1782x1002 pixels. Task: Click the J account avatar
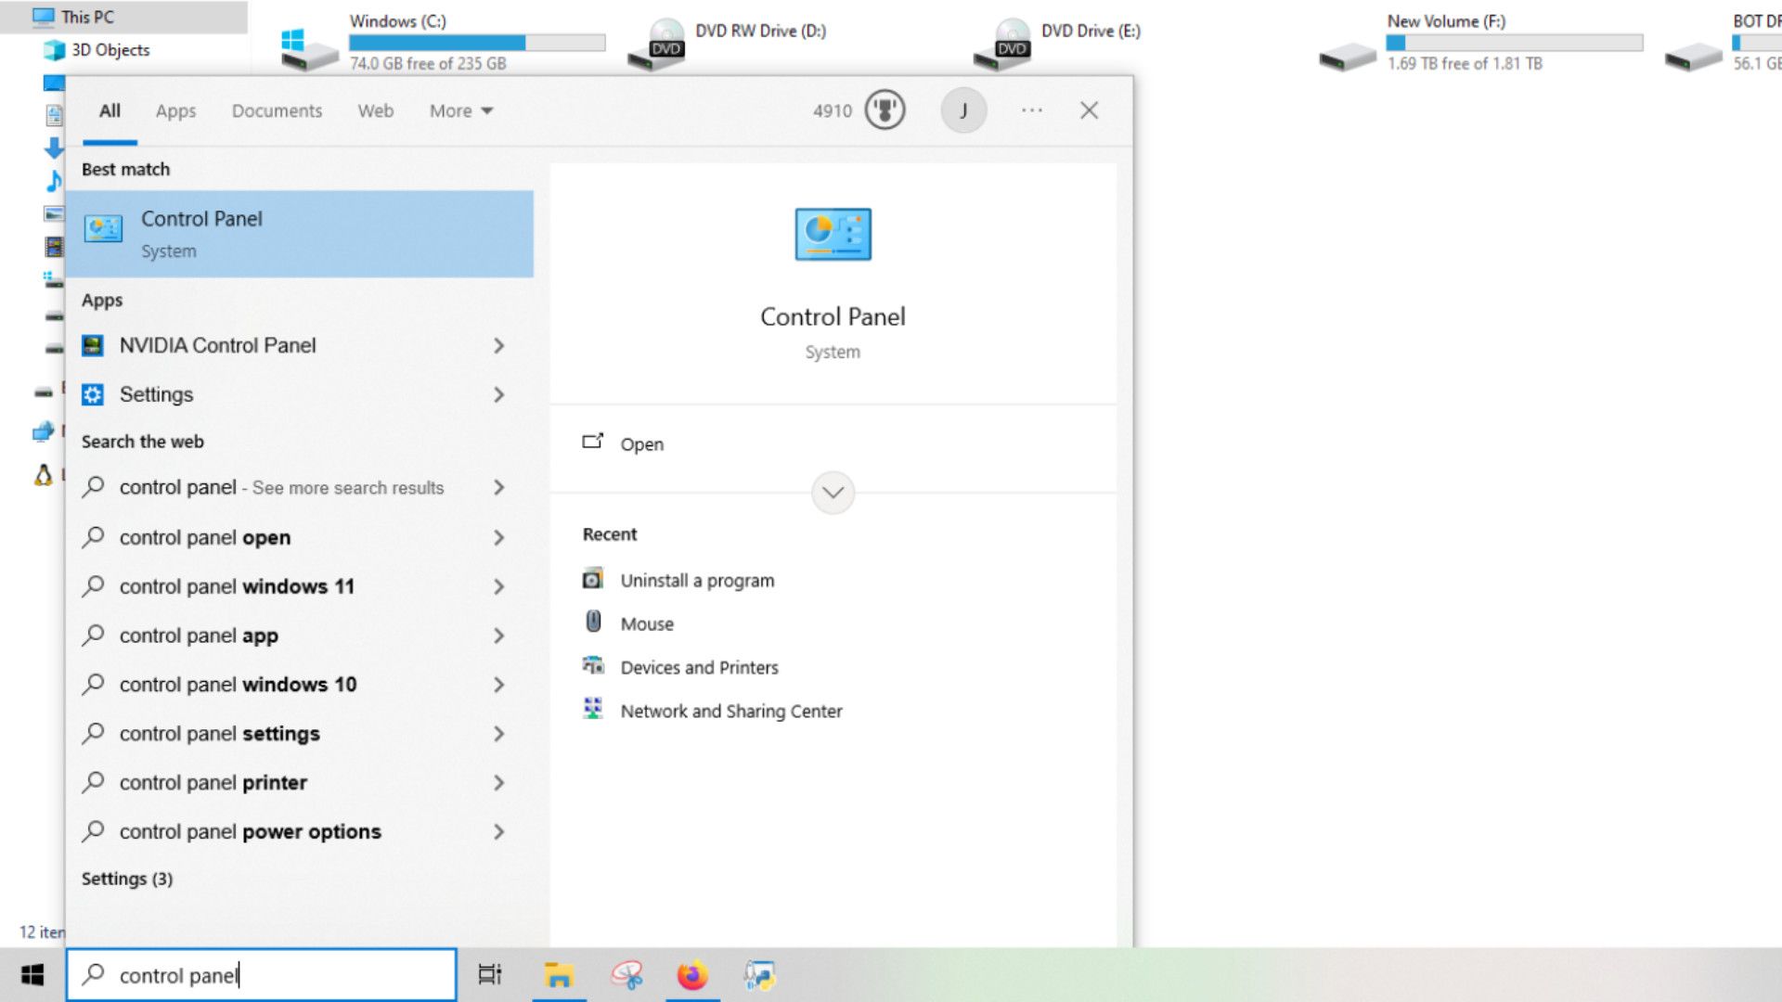(x=963, y=110)
